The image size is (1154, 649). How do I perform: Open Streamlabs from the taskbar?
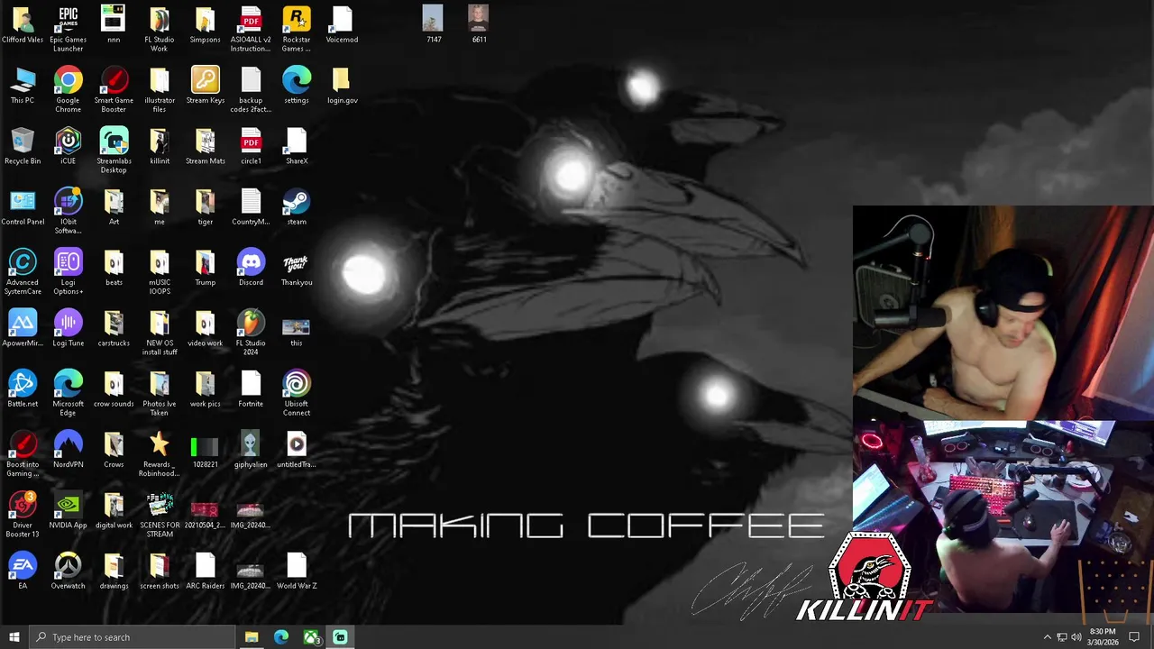340,637
